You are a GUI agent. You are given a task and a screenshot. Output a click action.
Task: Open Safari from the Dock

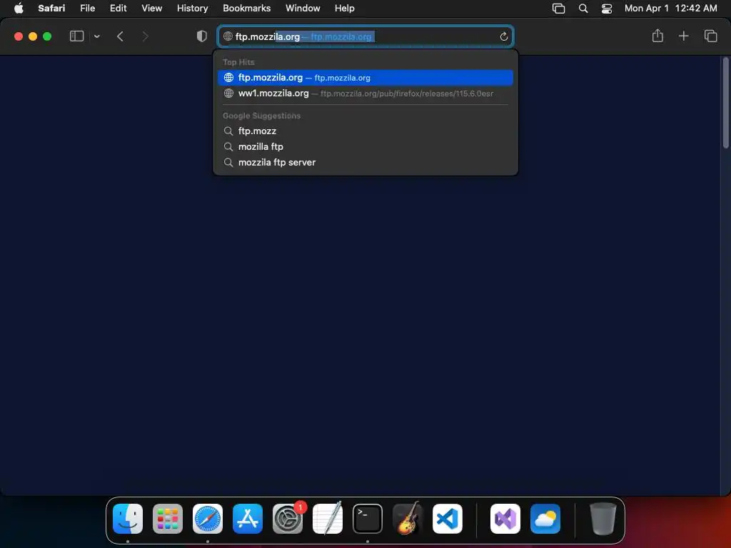click(x=208, y=519)
